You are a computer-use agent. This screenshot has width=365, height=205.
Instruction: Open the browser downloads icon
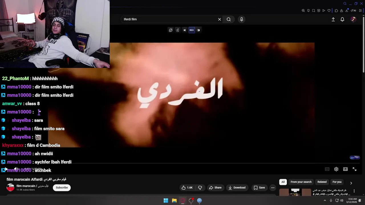pos(347,11)
